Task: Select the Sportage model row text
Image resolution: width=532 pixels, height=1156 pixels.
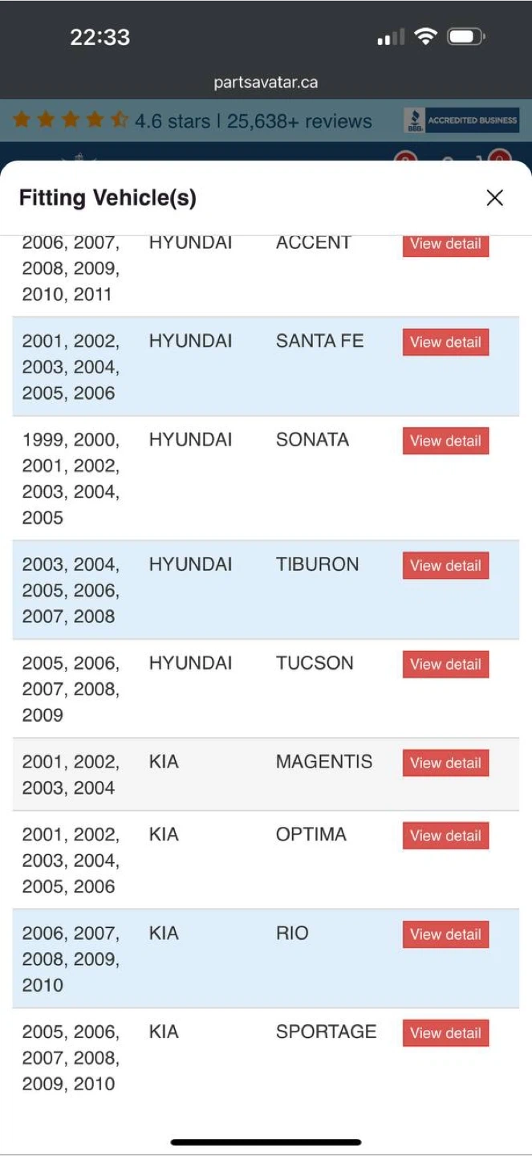Action: pos(326,1032)
